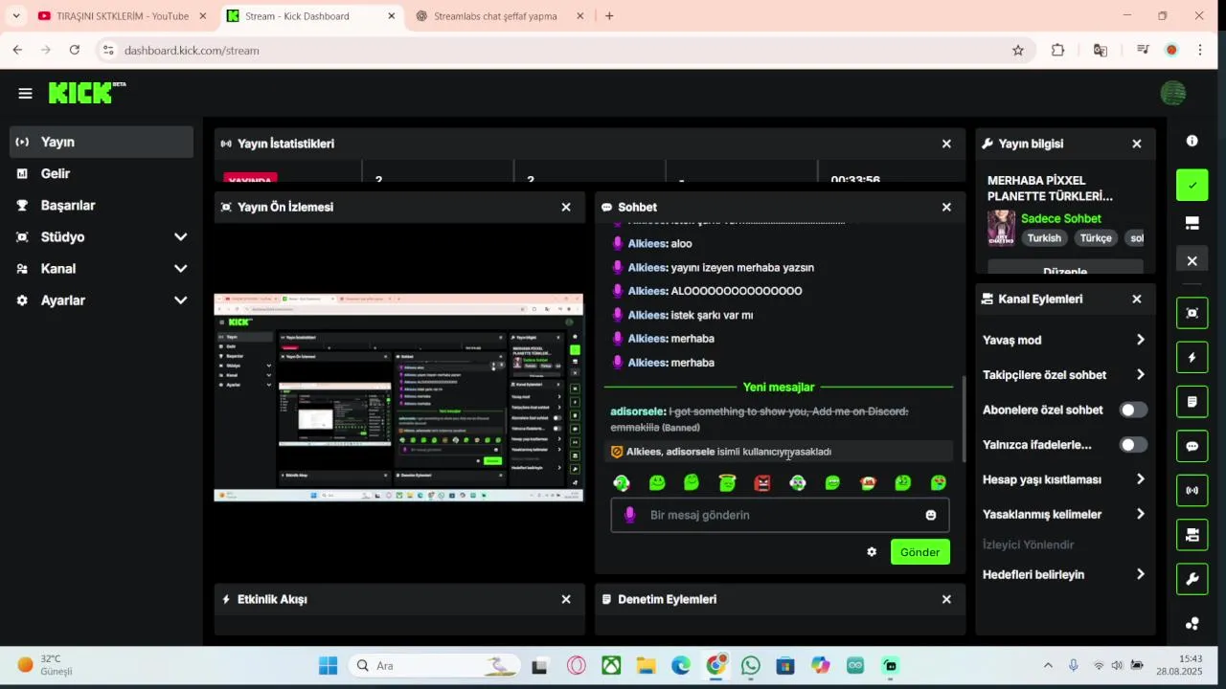Reload the page in the browser
1226x689 pixels.
coord(75,50)
